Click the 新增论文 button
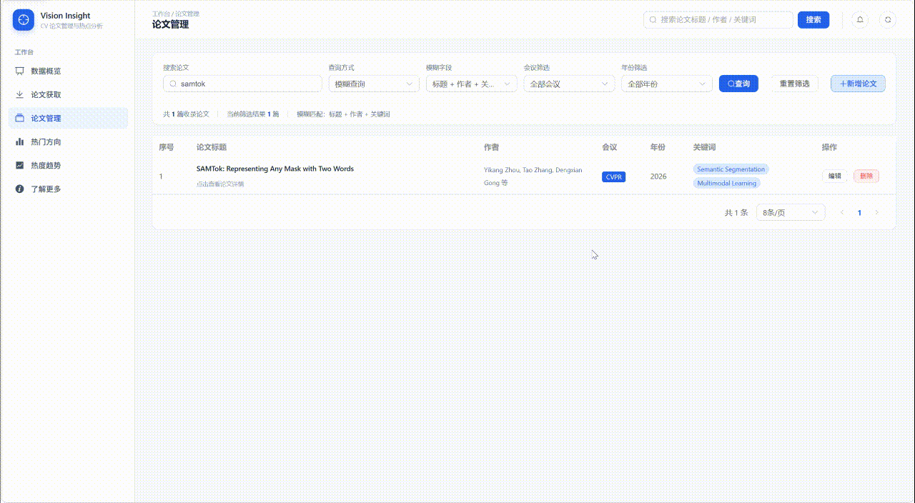 [858, 84]
